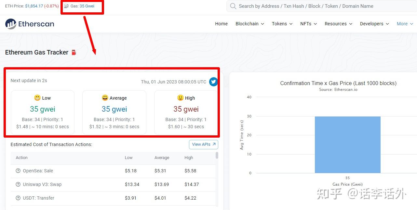Click the 35 Gwei gas link

pos(87,6)
